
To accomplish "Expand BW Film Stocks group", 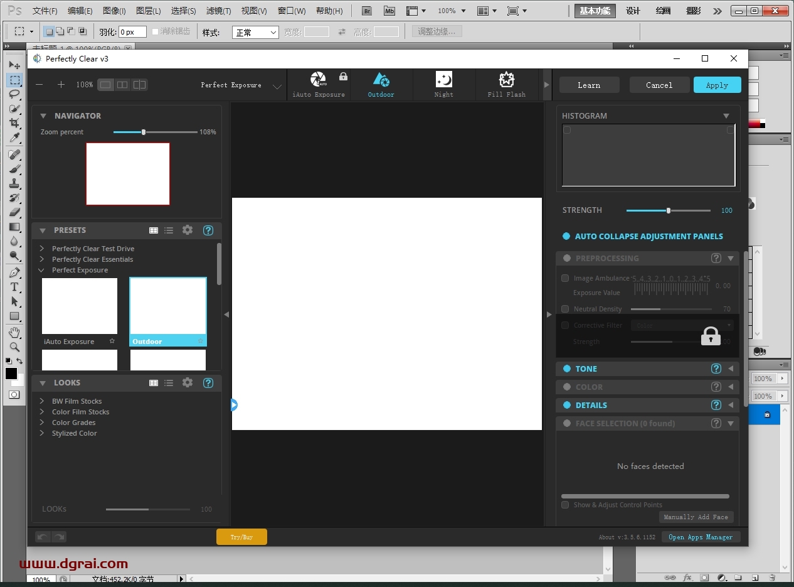I will (x=42, y=401).
